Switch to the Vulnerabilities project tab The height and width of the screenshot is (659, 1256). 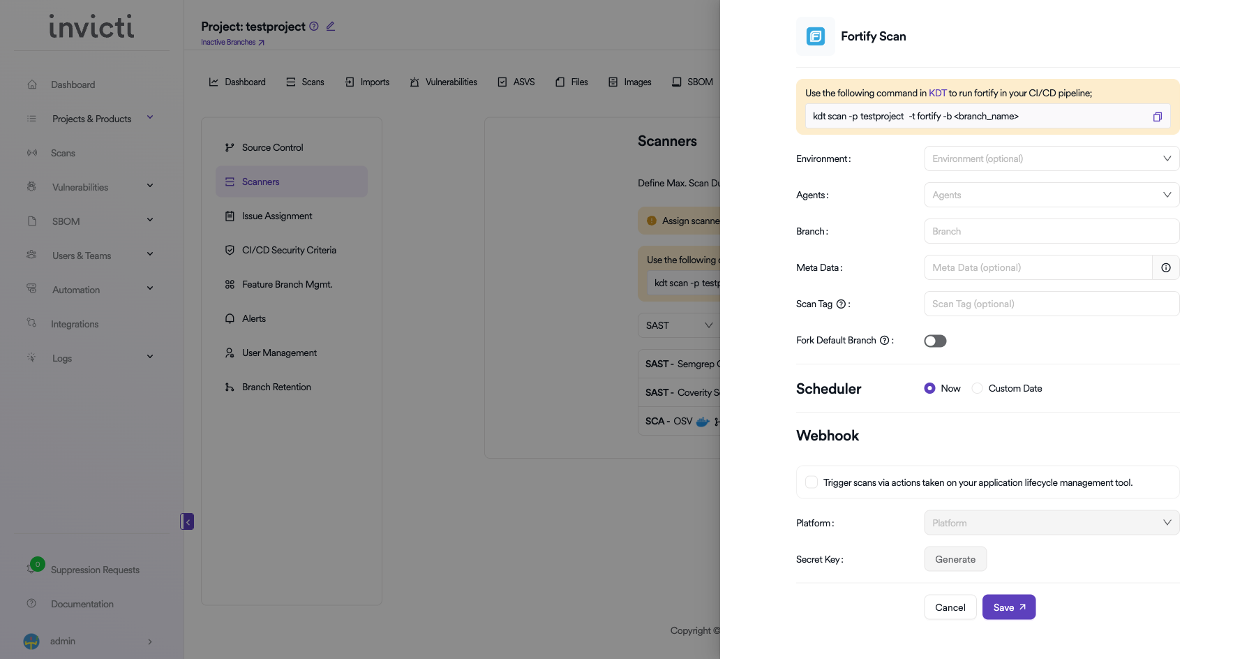click(x=444, y=82)
